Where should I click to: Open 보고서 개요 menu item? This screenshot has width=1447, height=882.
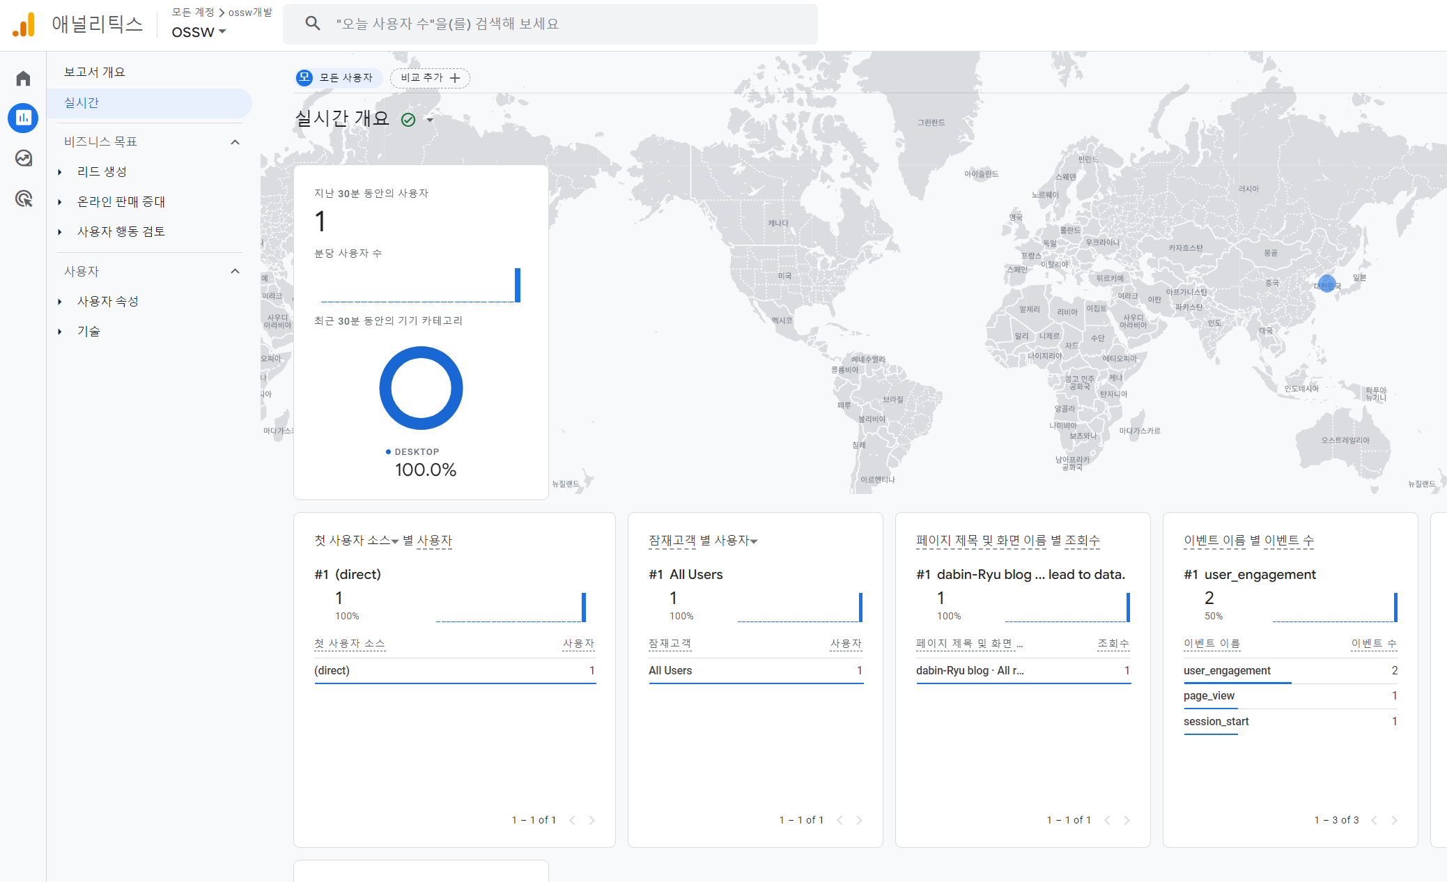click(94, 72)
